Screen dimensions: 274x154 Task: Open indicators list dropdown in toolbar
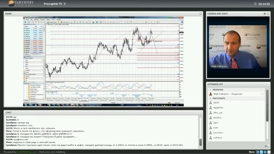click(x=93, y=22)
